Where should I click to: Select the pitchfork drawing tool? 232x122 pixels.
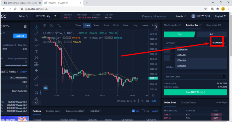[36, 40]
